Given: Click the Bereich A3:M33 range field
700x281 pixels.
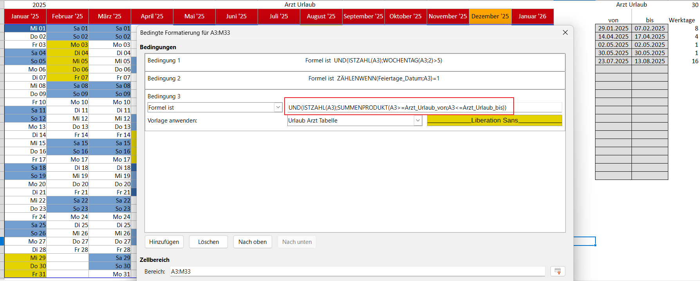Looking at the screenshot, I should [357, 271].
